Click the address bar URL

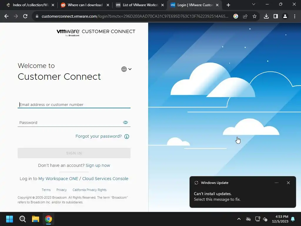(x=135, y=16)
